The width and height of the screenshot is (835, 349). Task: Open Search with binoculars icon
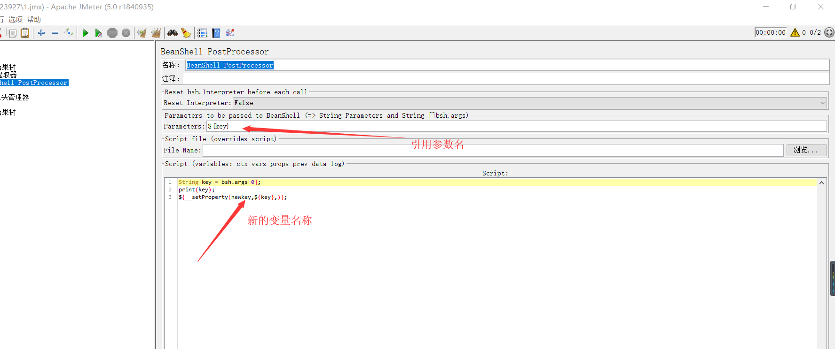(x=173, y=33)
